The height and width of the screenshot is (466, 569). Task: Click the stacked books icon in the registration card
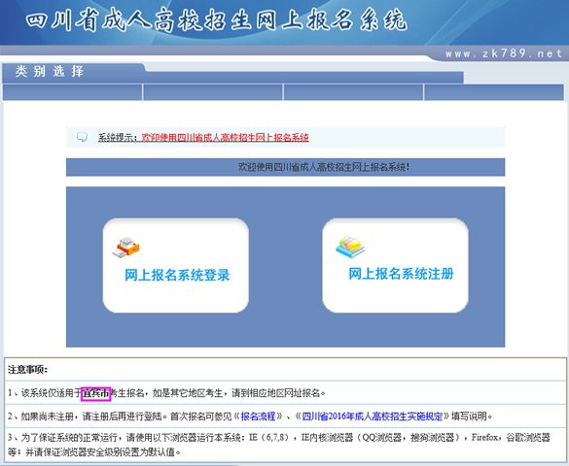coord(350,247)
